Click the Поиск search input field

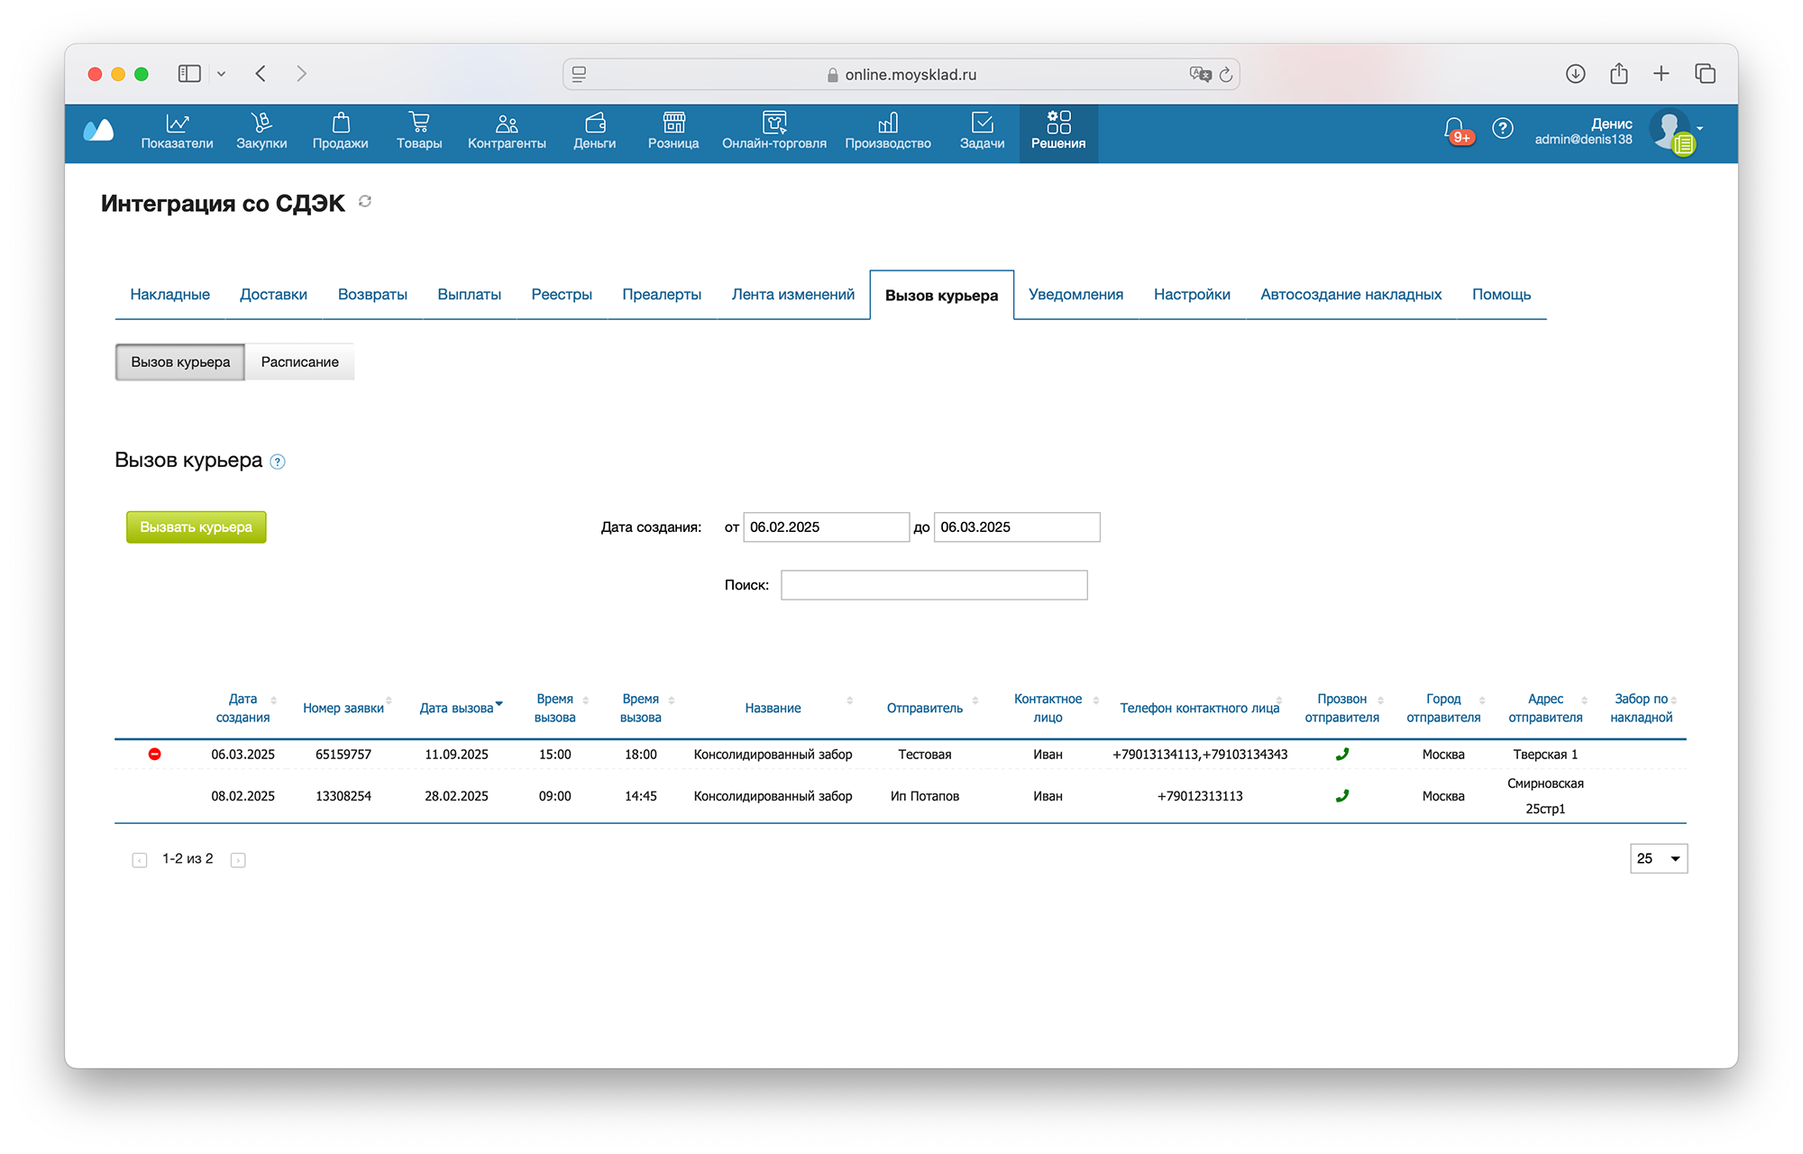point(933,585)
